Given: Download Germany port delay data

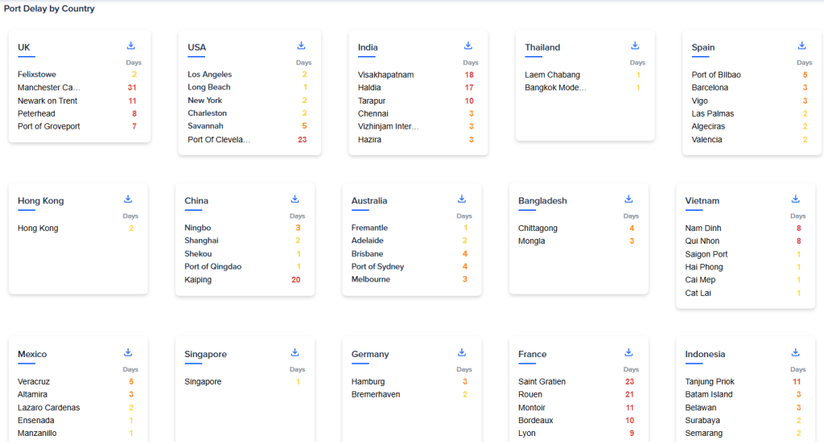Looking at the screenshot, I should [x=462, y=352].
